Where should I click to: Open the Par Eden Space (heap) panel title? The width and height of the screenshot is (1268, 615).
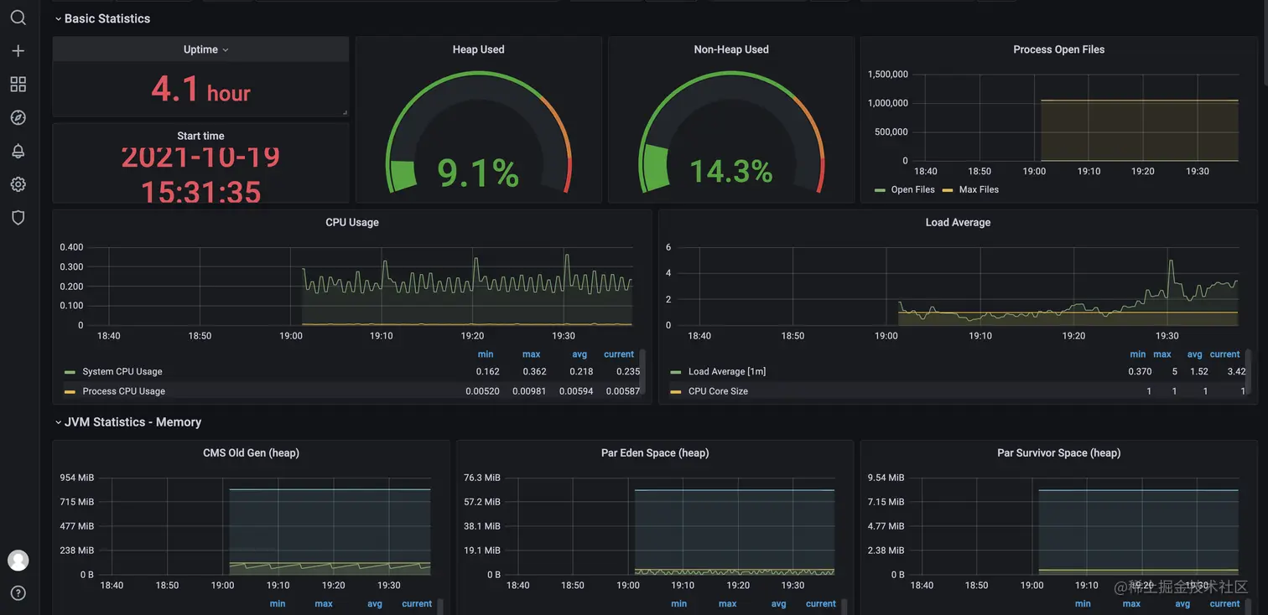[655, 453]
